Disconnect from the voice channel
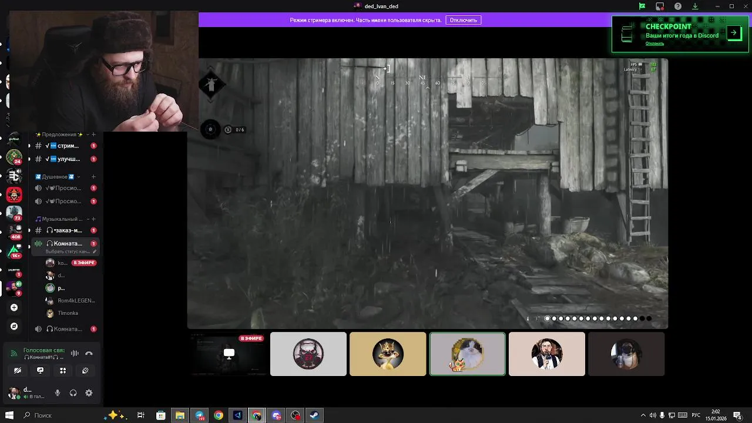 89,353
